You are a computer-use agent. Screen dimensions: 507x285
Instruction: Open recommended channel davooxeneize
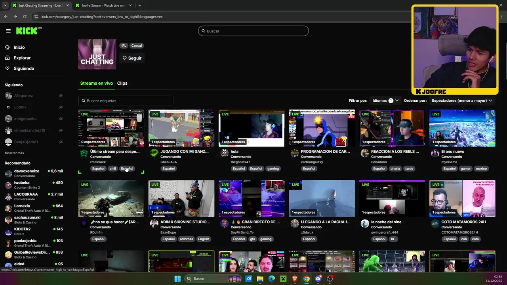tap(34, 173)
